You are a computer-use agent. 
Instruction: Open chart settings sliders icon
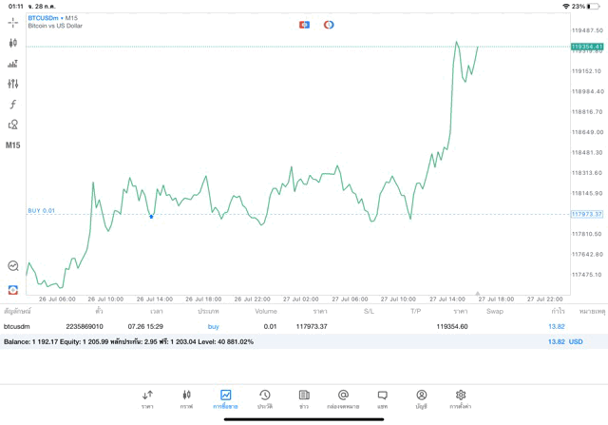point(13,84)
